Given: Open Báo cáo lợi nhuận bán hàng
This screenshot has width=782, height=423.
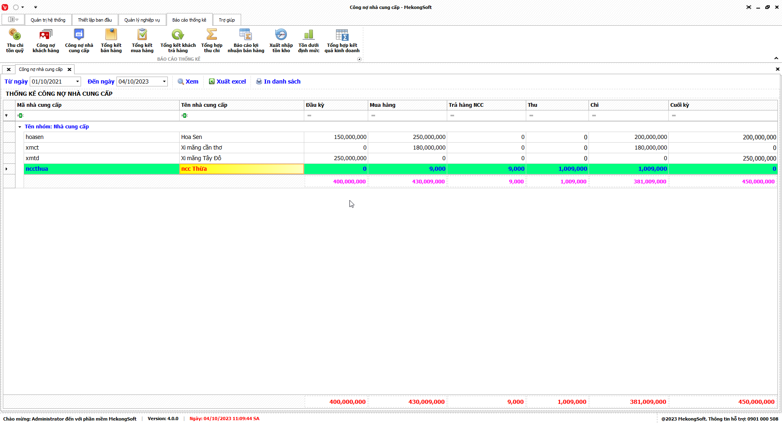Looking at the screenshot, I should pos(246,40).
